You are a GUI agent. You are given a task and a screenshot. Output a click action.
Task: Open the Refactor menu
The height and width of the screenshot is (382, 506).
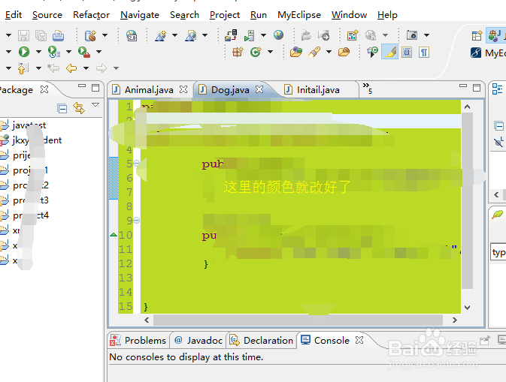click(x=91, y=15)
